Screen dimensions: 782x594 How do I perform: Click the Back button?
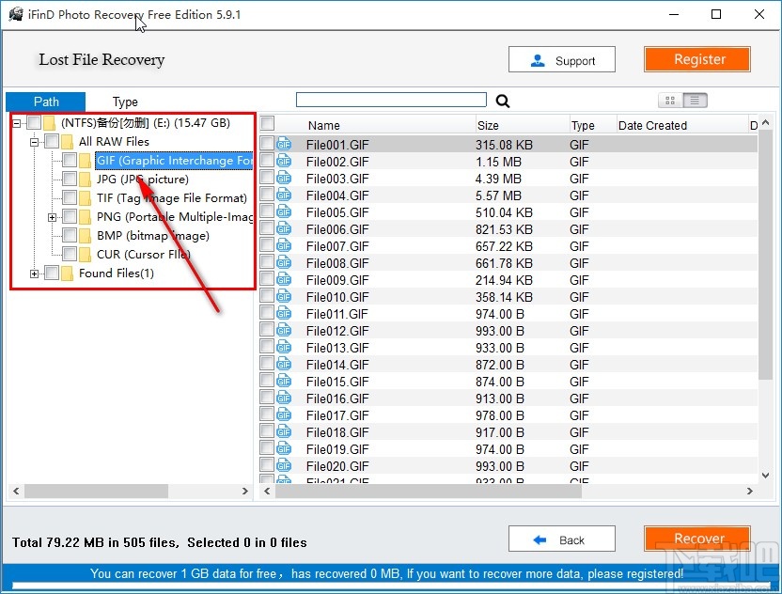click(562, 539)
